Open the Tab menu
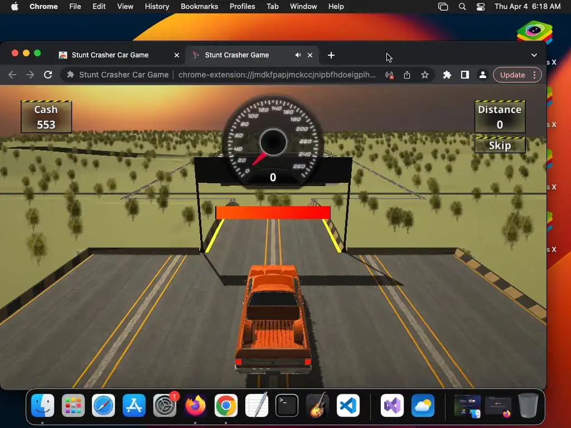Image resolution: width=571 pixels, height=428 pixels. (272, 7)
